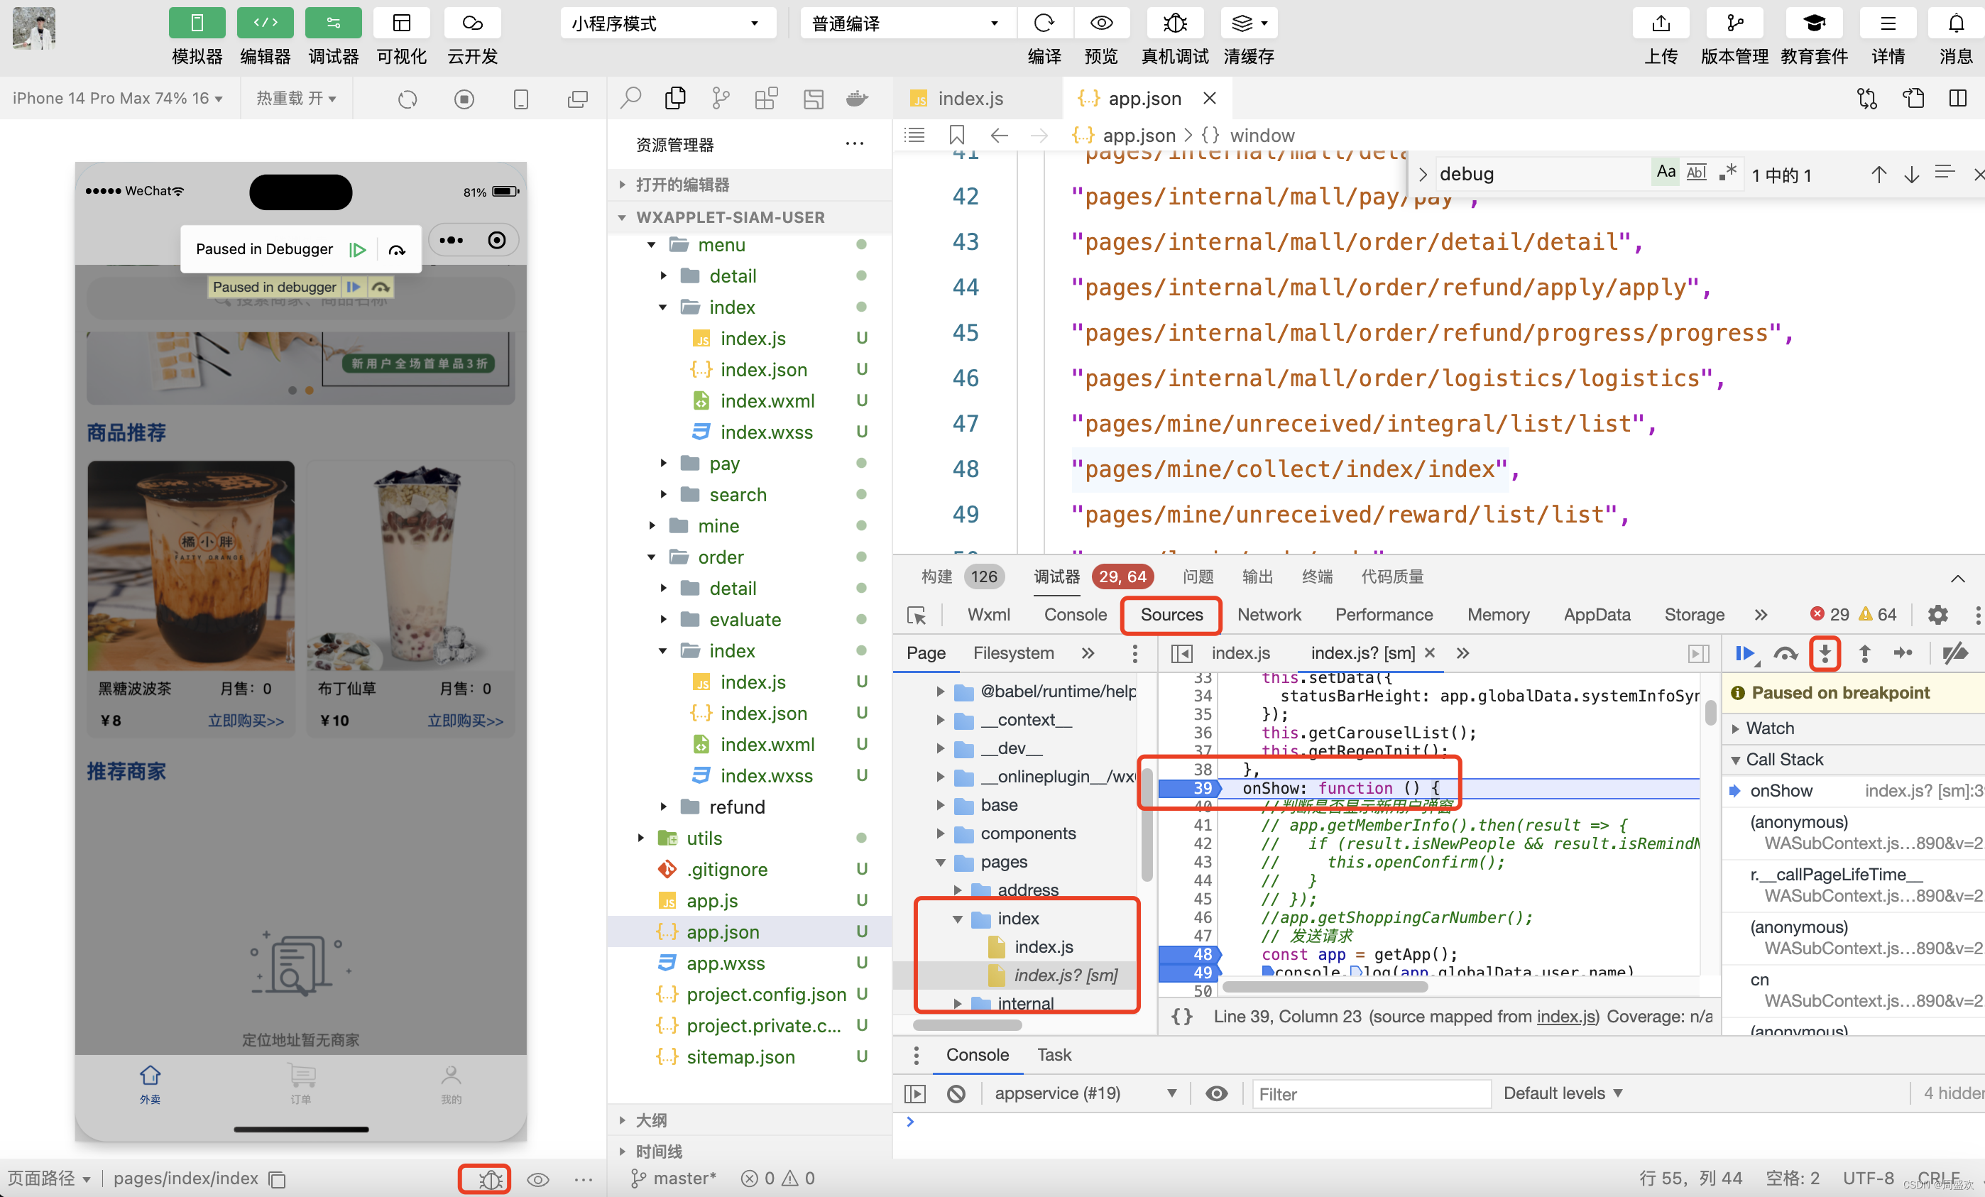Click the deactivate breakpoints icon
This screenshot has height=1197, width=1985.
pyautogui.click(x=1954, y=652)
